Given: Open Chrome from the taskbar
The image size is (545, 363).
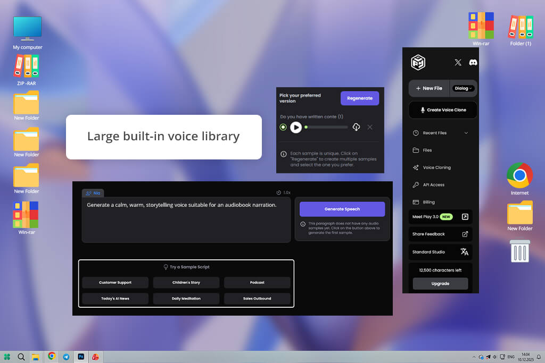Looking at the screenshot, I should click(x=52, y=356).
